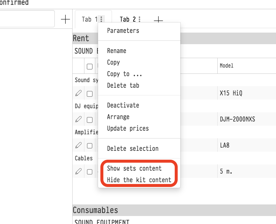Viewport: 276px width, 224px height.
Task: Select Rename in the context menu
Action: 116,51
